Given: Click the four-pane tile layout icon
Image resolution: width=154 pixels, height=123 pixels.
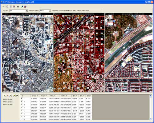Looking at the screenshot, I should click(x=18, y=6).
